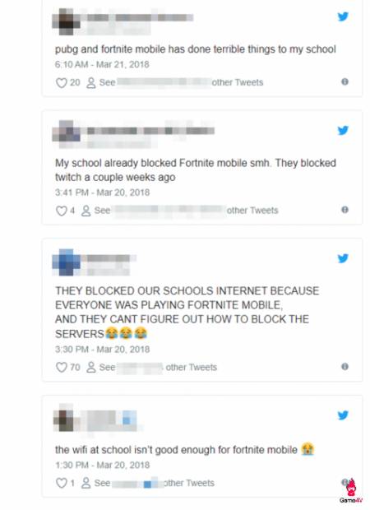
Task: Like the tweet about school wifi
Action: (x=62, y=483)
